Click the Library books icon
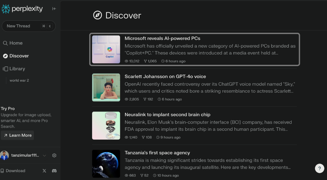The width and height of the screenshot is (327, 180). tap(5, 69)
